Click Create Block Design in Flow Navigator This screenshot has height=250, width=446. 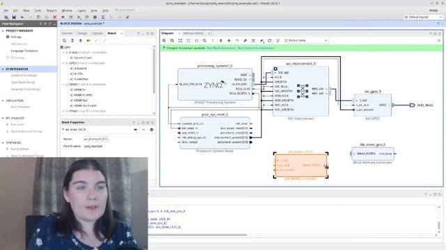(24, 76)
